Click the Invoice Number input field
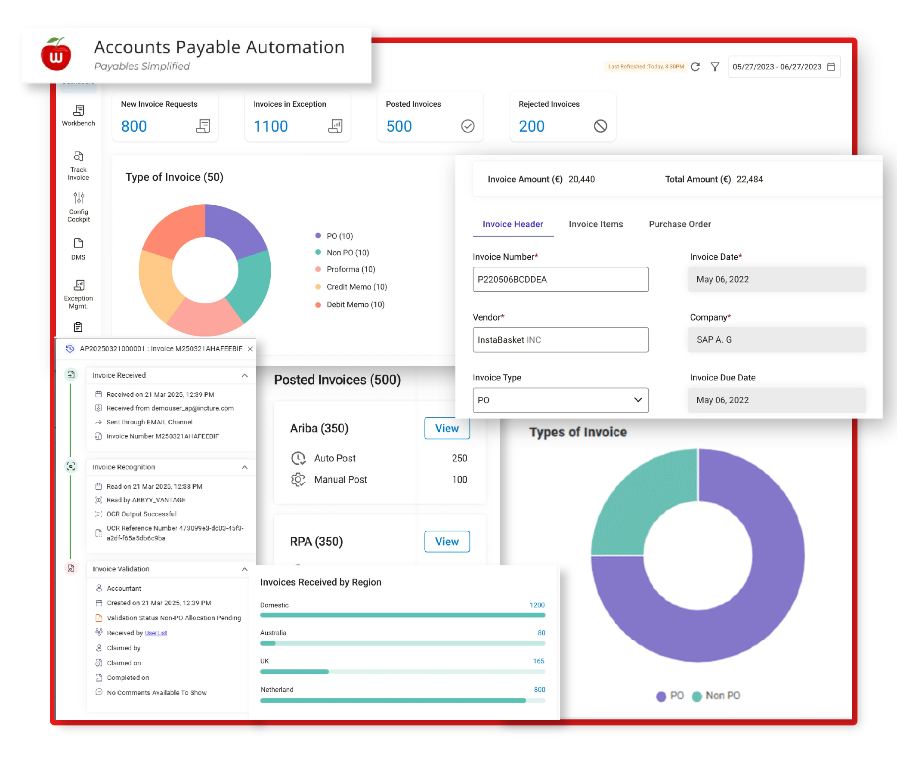 pyautogui.click(x=560, y=280)
